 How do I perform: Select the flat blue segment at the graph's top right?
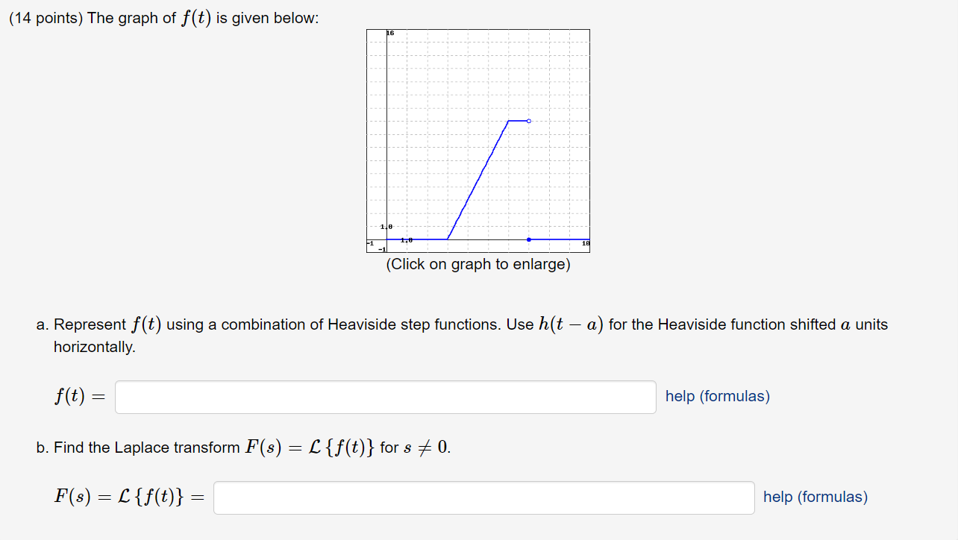(x=518, y=120)
